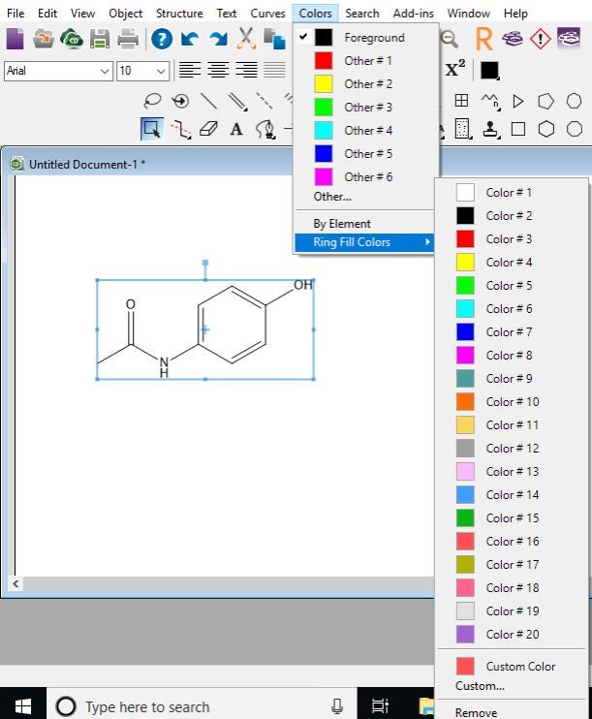Select the Lasso tool

pos(152,101)
